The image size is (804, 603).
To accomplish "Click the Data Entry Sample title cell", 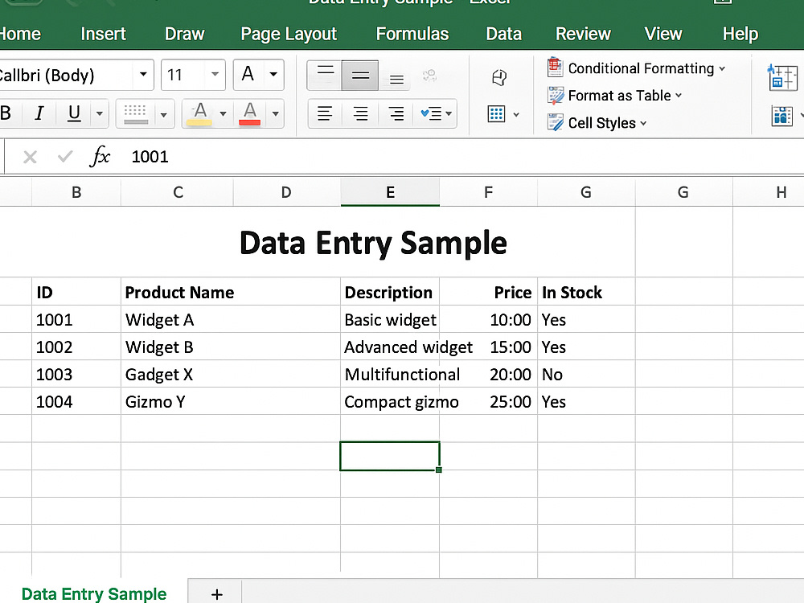I will pos(373,242).
